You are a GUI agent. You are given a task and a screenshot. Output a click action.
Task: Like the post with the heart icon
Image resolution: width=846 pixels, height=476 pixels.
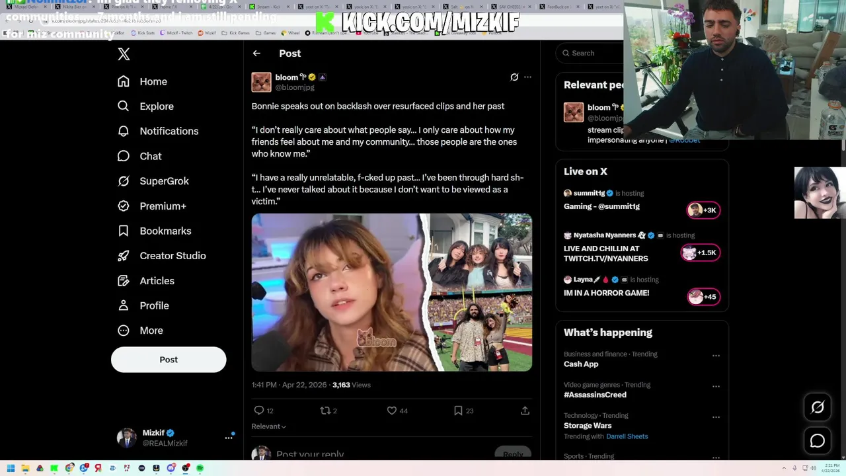[x=391, y=411]
